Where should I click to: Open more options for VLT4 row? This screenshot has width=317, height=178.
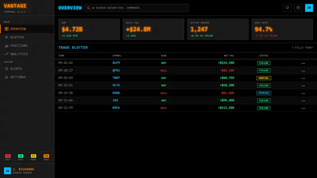[303, 86]
